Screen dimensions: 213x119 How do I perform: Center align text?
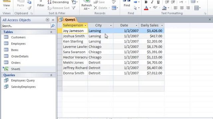coord(182,8)
